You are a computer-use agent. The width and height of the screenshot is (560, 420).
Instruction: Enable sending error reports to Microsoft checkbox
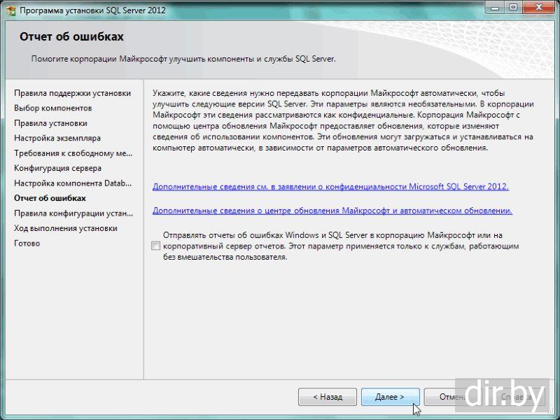[x=155, y=246]
